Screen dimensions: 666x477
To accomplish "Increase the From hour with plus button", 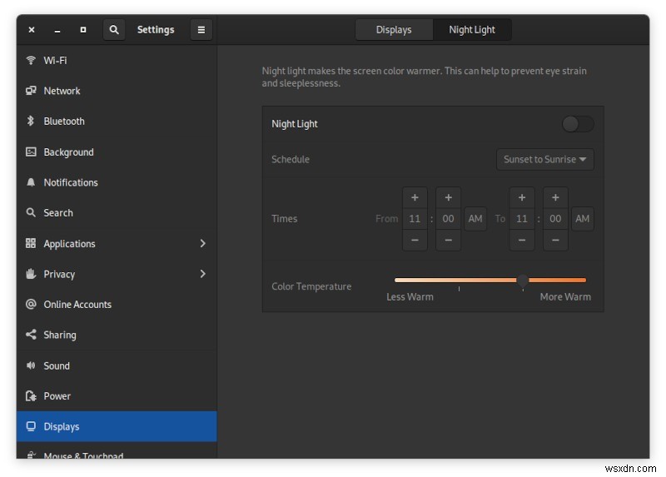I will (415, 198).
